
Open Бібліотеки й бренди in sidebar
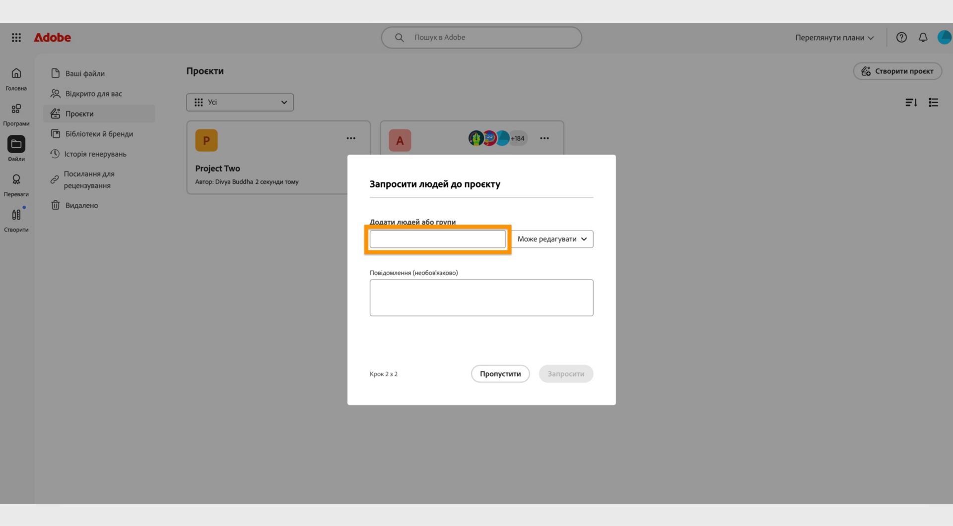(x=99, y=134)
